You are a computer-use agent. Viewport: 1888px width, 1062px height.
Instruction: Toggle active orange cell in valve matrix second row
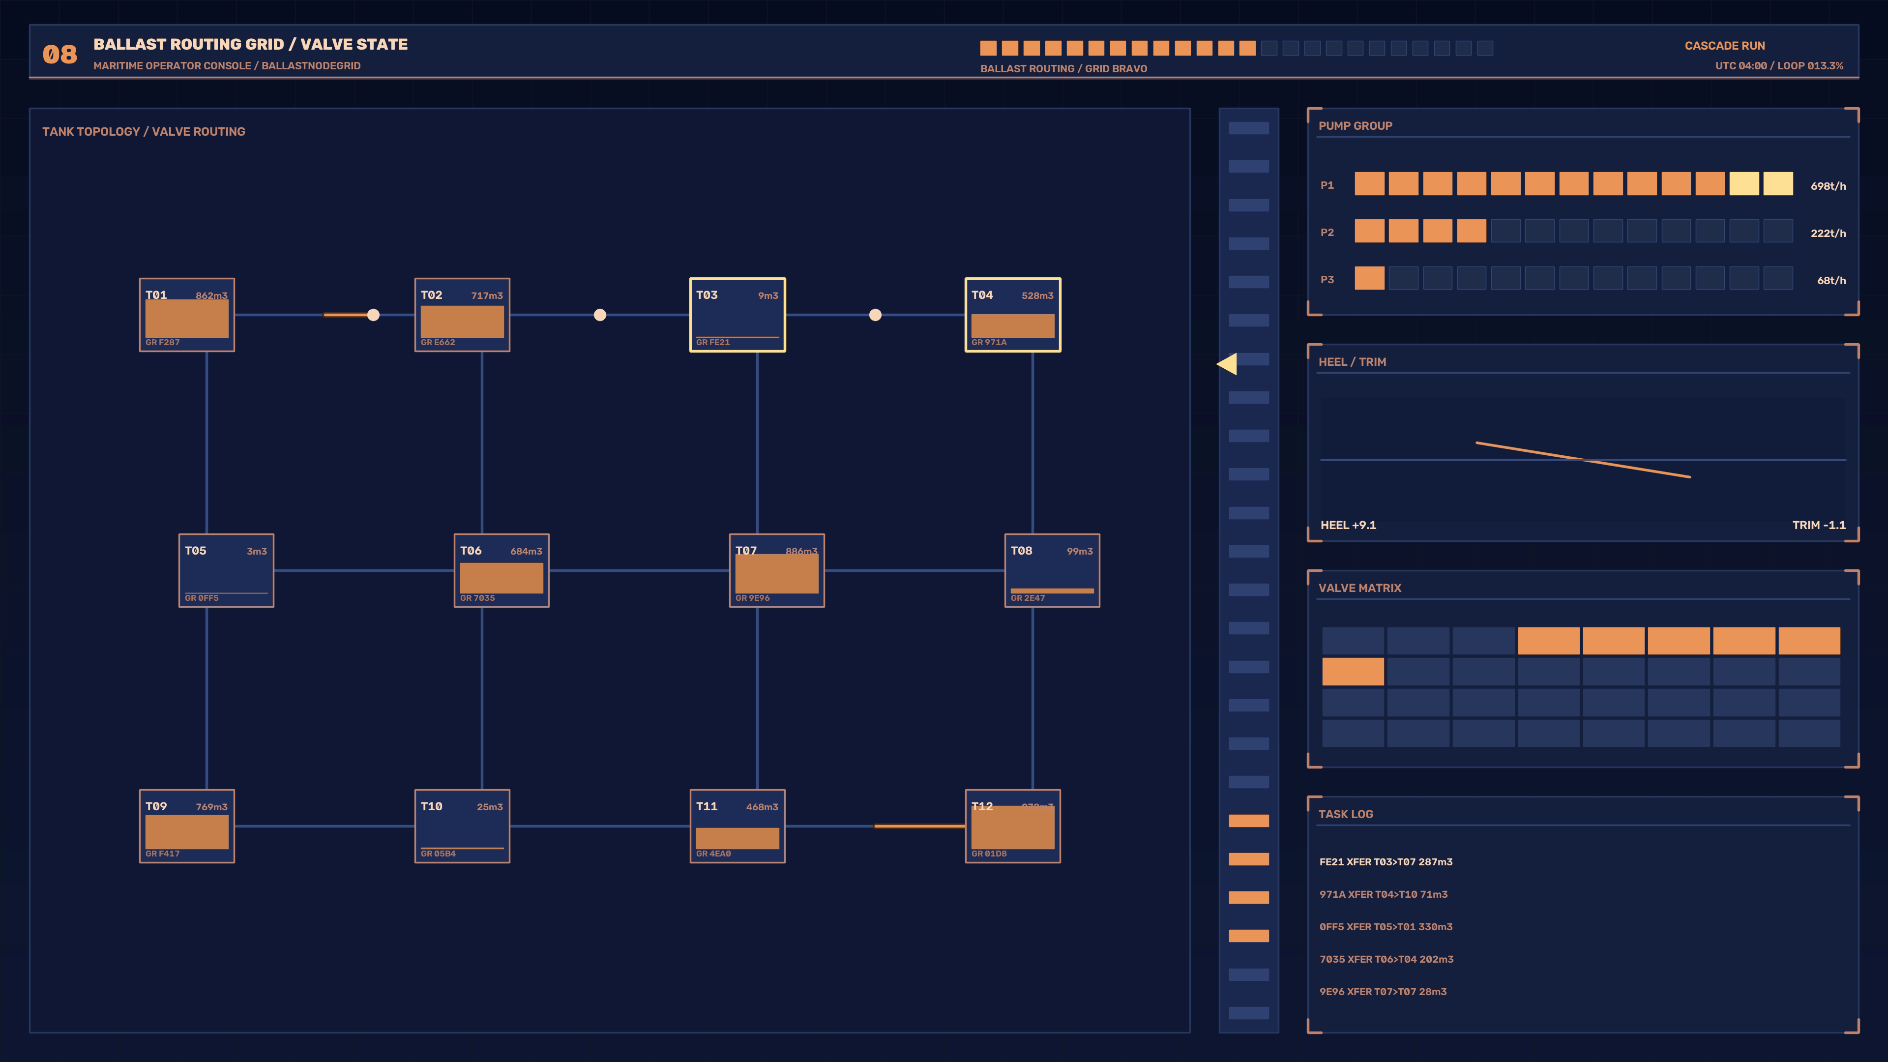(1353, 671)
